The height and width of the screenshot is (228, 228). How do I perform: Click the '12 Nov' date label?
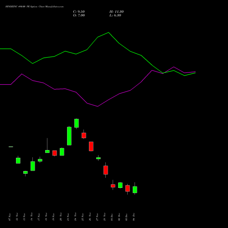17,217
